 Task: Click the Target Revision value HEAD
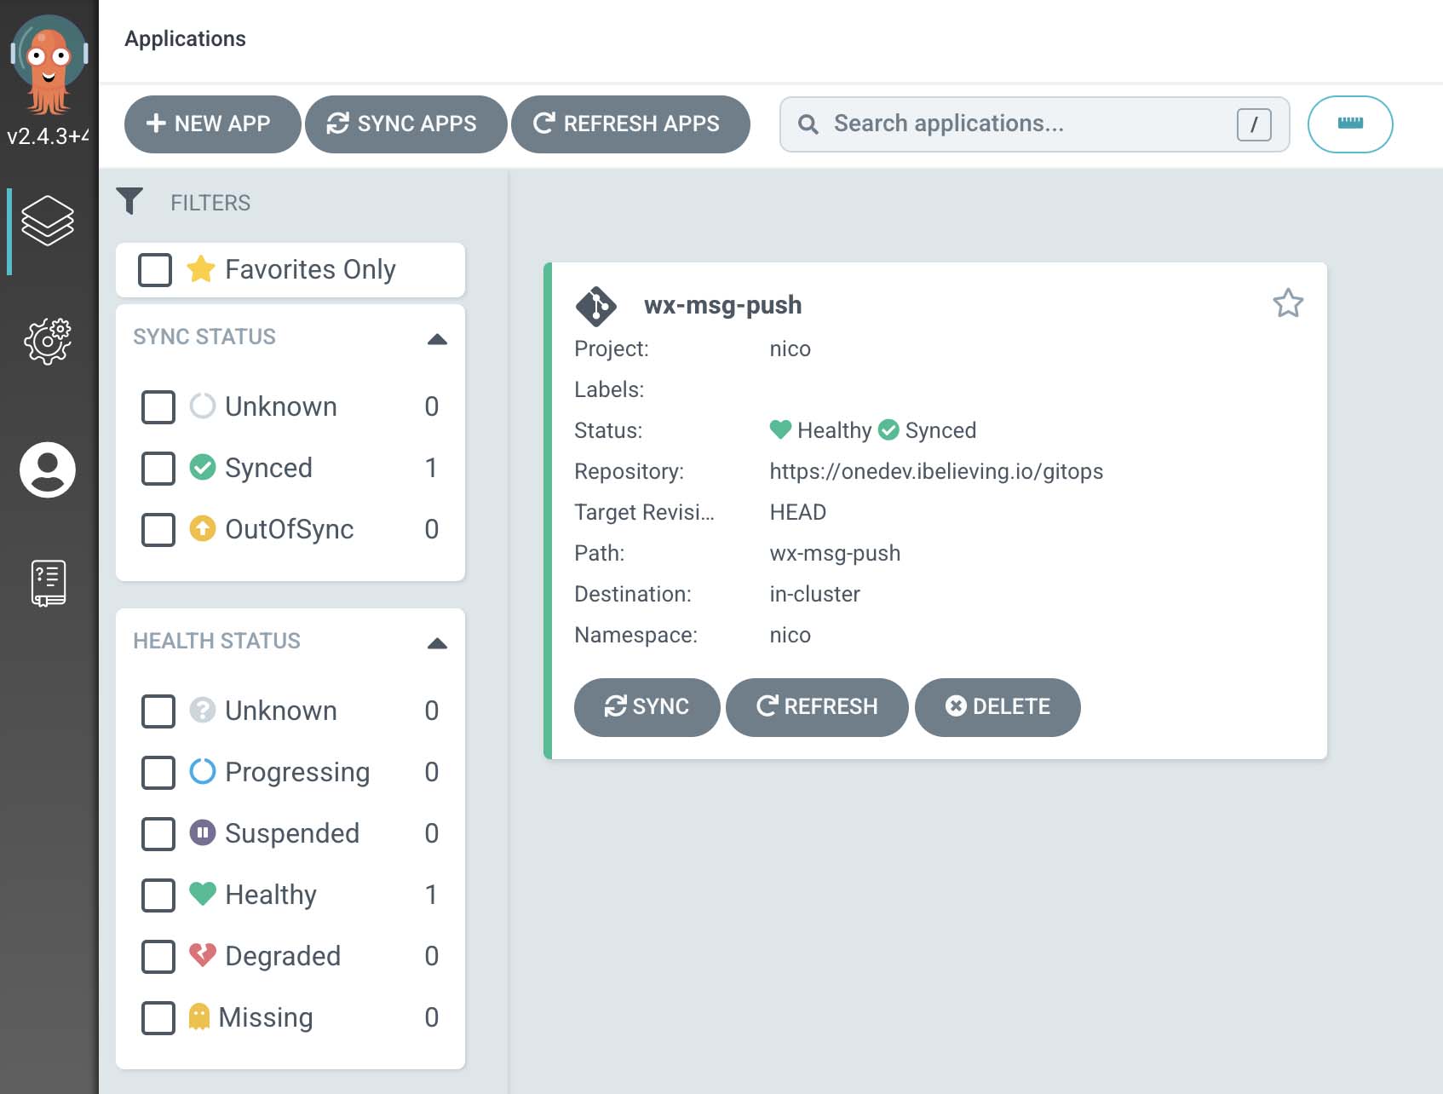(x=797, y=512)
